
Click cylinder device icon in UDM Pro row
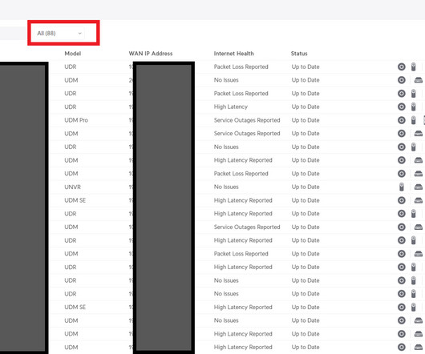[413, 120]
